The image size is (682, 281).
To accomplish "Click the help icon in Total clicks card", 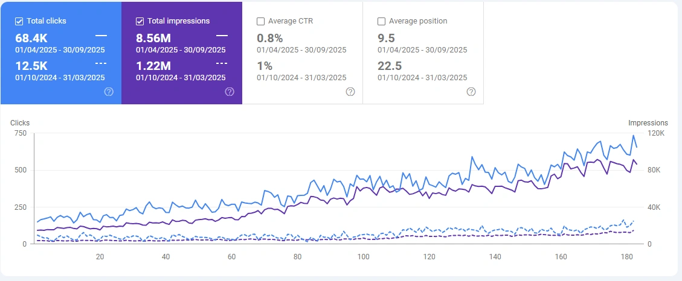I will coord(109,92).
